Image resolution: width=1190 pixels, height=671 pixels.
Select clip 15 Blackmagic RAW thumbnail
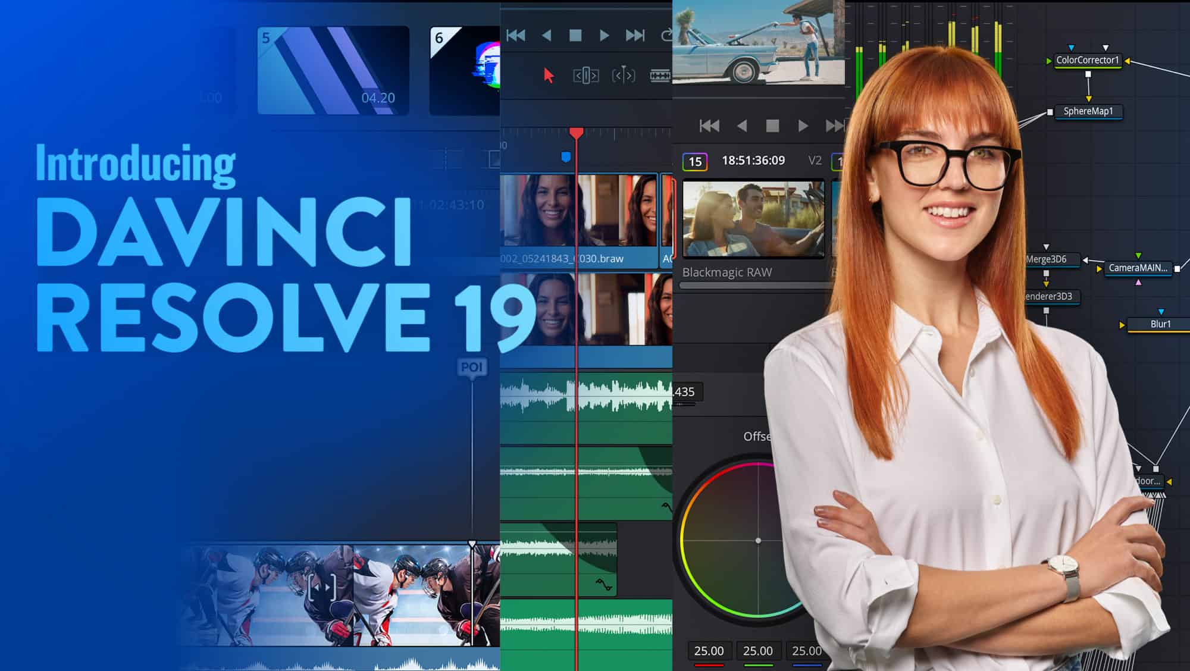point(753,219)
